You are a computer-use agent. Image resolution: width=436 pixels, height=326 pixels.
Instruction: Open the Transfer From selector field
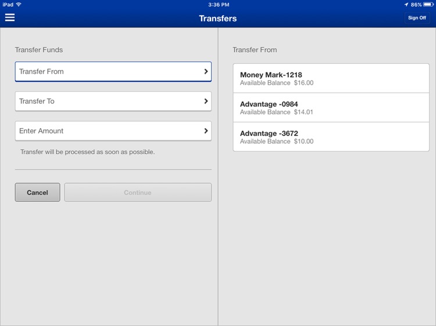coord(113,71)
